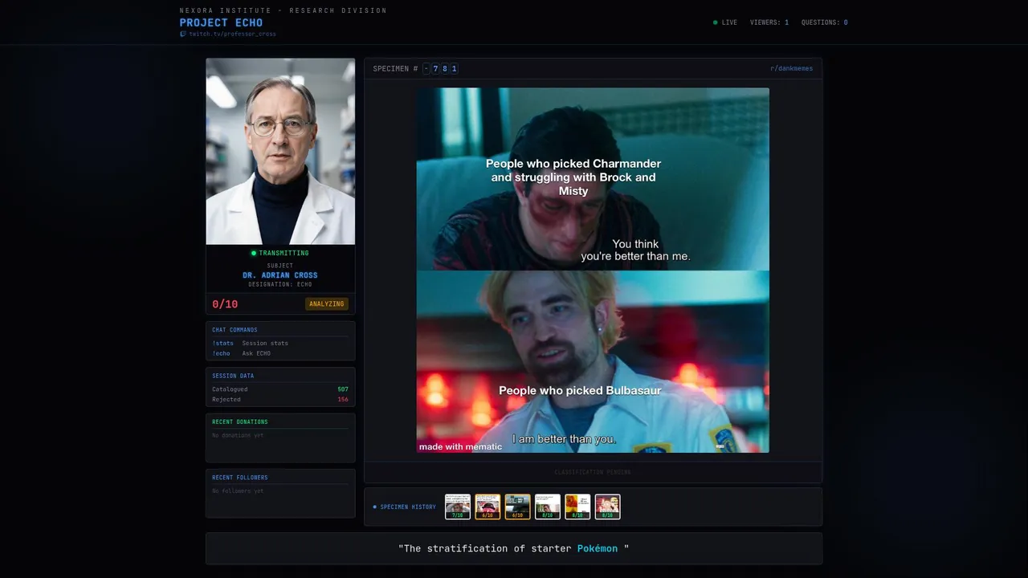Click the specimen number digit 1

click(x=454, y=68)
